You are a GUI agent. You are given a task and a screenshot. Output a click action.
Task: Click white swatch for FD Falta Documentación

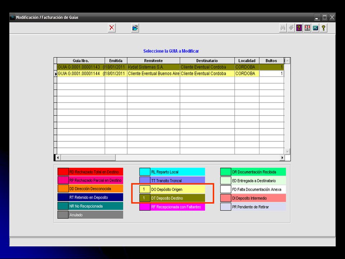coord(226,189)
